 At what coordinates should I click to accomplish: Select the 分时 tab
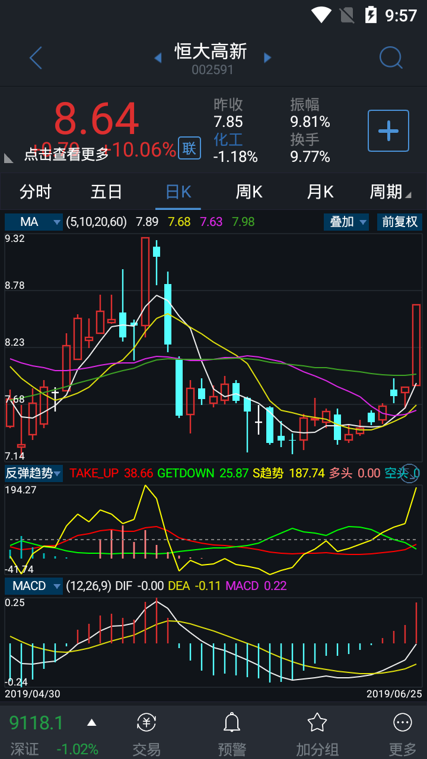click(x=36, y=192)
